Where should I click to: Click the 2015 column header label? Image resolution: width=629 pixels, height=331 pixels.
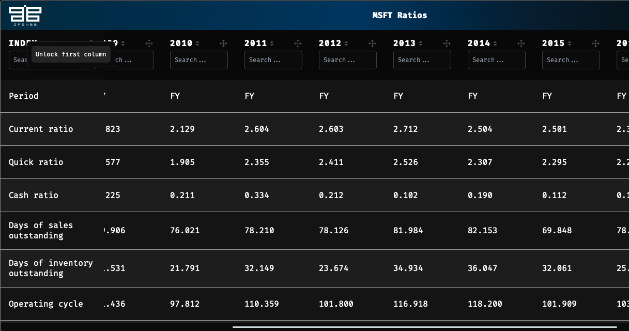point(554,43)
